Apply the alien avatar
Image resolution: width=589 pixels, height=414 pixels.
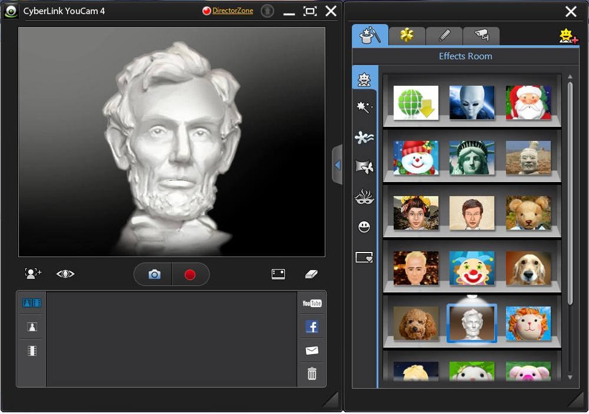point(472,103)
